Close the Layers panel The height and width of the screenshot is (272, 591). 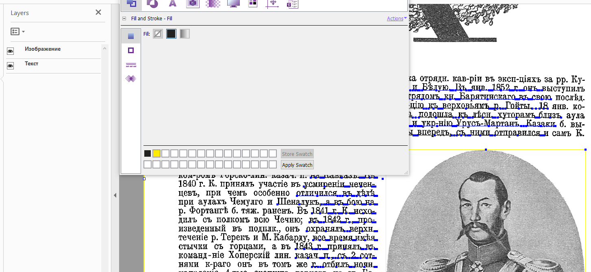click(x=98, y=13)
